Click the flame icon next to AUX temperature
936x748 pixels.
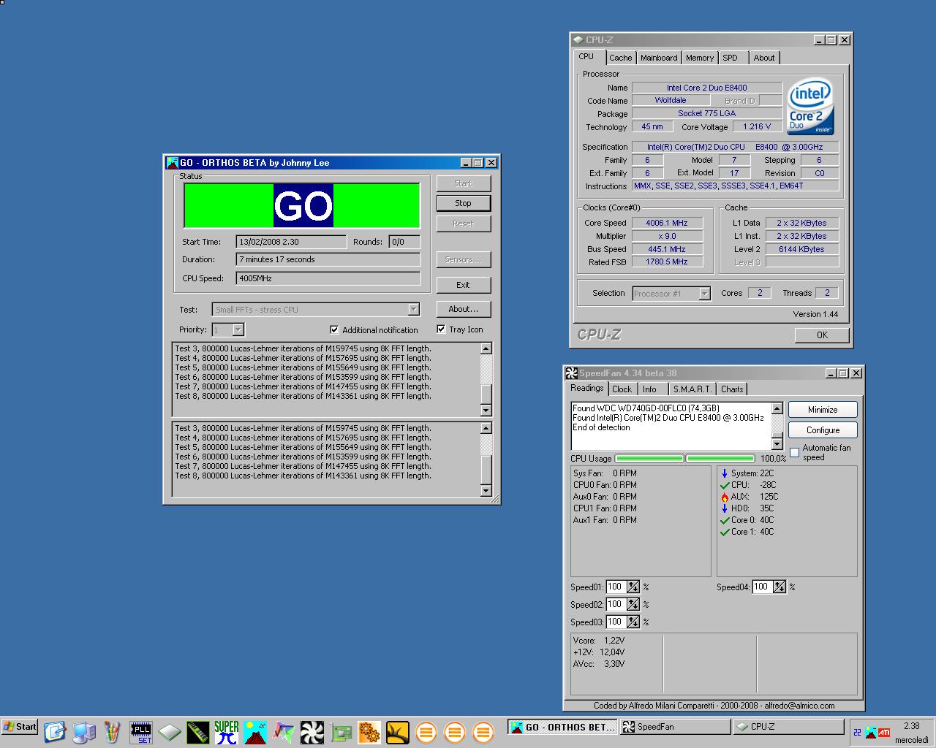pos(725,497)
